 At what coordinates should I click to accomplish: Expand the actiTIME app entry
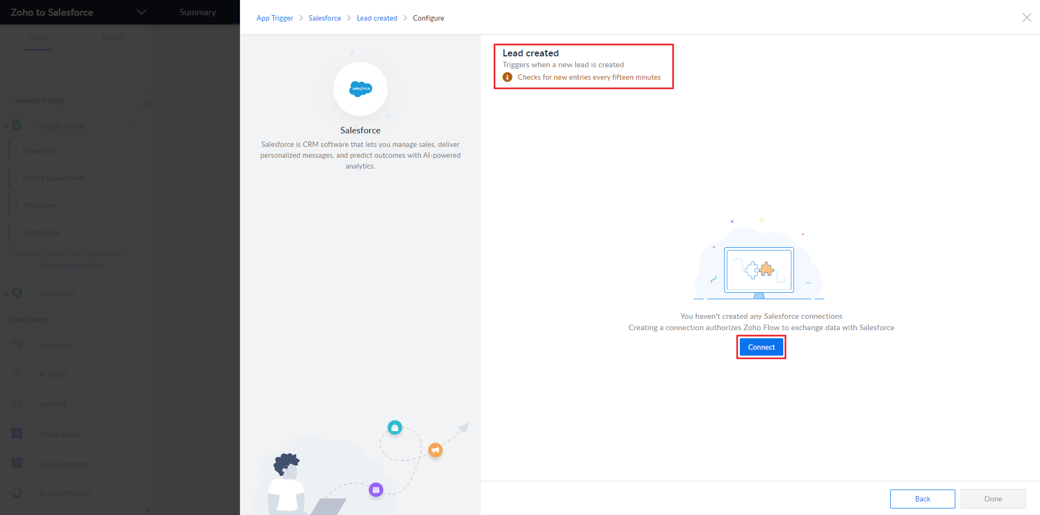[x=130, y=404]
